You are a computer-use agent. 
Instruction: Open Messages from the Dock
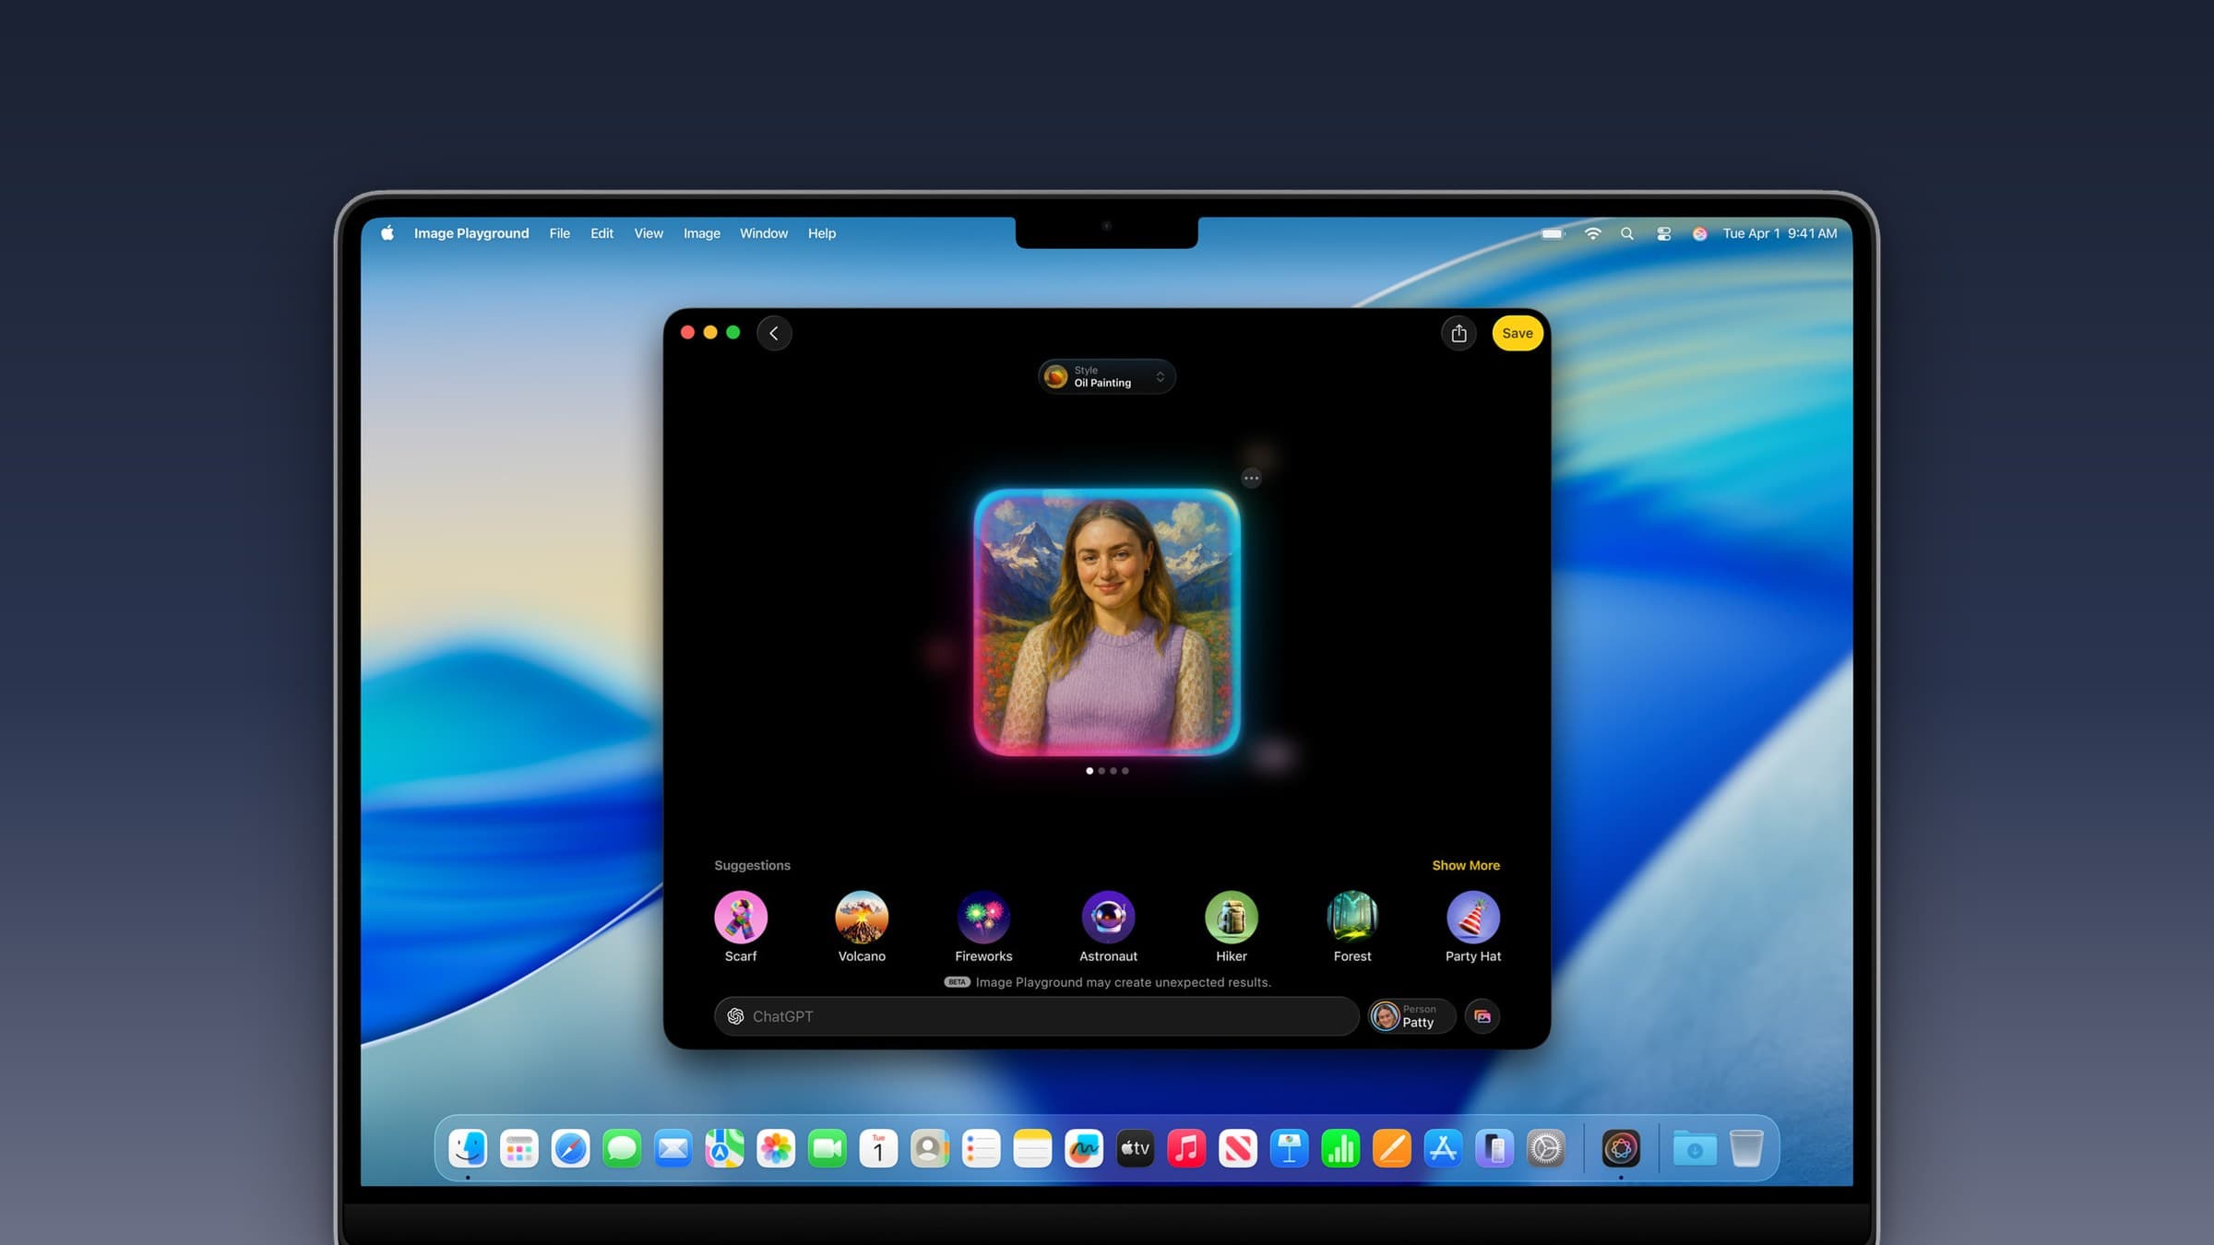tap(622, 1148)
